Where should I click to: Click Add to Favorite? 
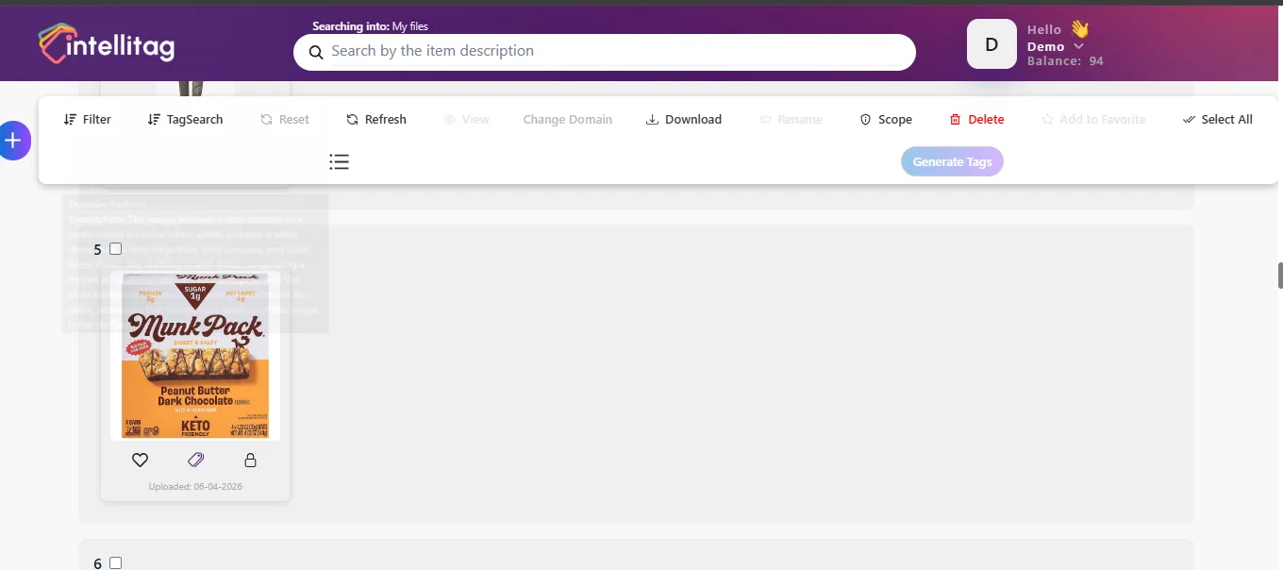pos(1093,120)
